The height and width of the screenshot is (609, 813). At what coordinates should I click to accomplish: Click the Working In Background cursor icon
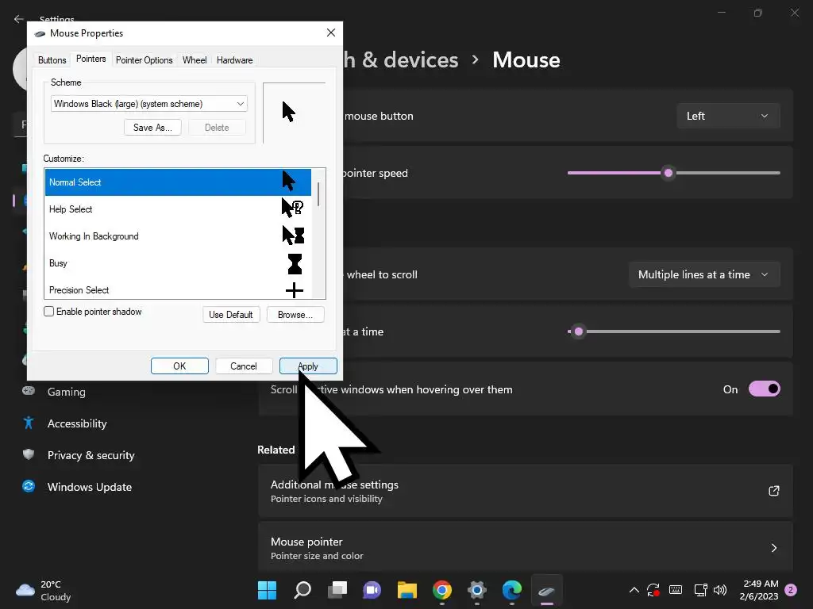(293, 235)
